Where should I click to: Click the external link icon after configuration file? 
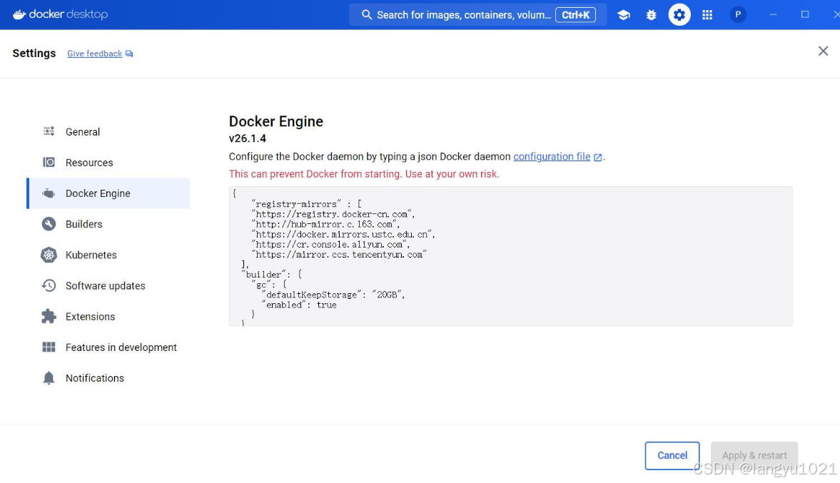598,158
